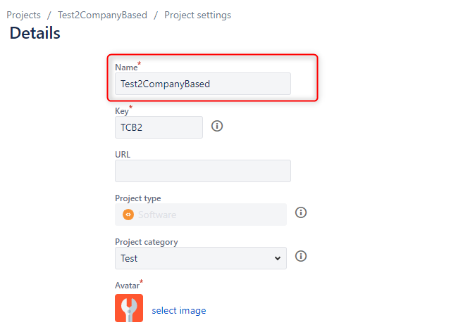Click the URL label text
Image resolution: width=463 pixels, height=332 pixels.
[x=123, y=155]
